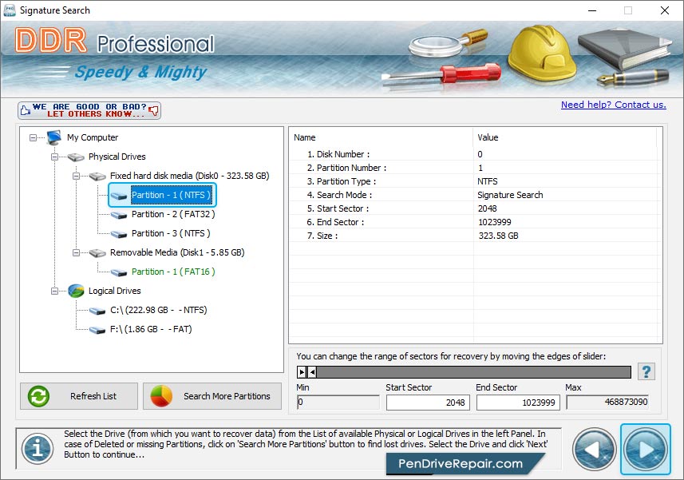Viewport: 684px width, 480px height.
Task: Collapse the My Computer tree node
Action: 34,138
